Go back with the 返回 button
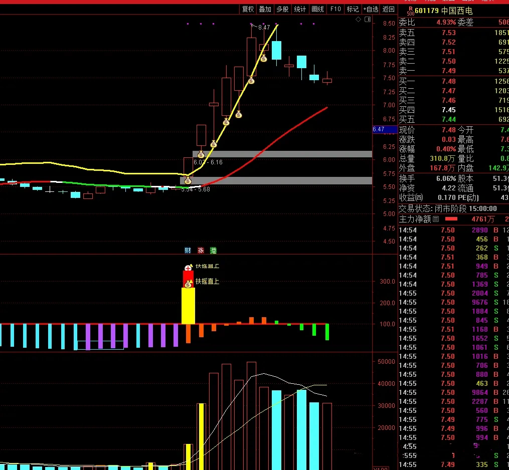Screen dimensions: 509x470 click(x=388, y=9)
